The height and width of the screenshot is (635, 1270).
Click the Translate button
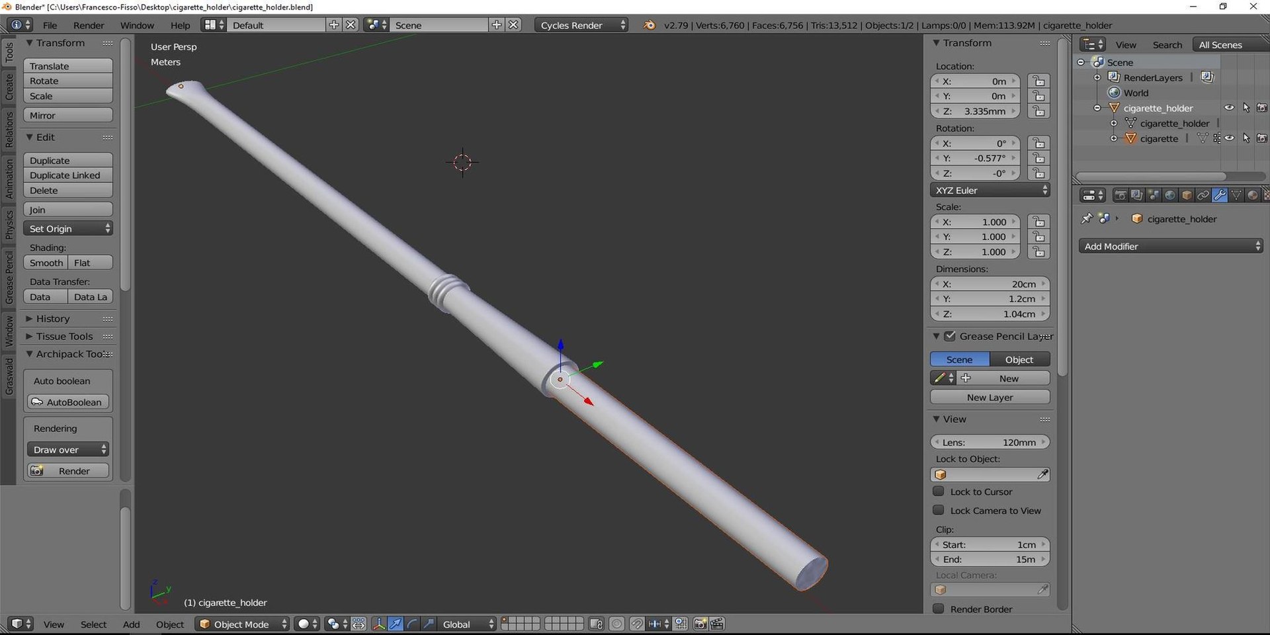click(x=68, y=65)
